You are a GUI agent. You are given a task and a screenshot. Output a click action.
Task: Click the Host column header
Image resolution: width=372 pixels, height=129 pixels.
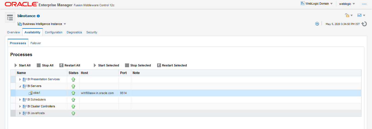point(99,73)
